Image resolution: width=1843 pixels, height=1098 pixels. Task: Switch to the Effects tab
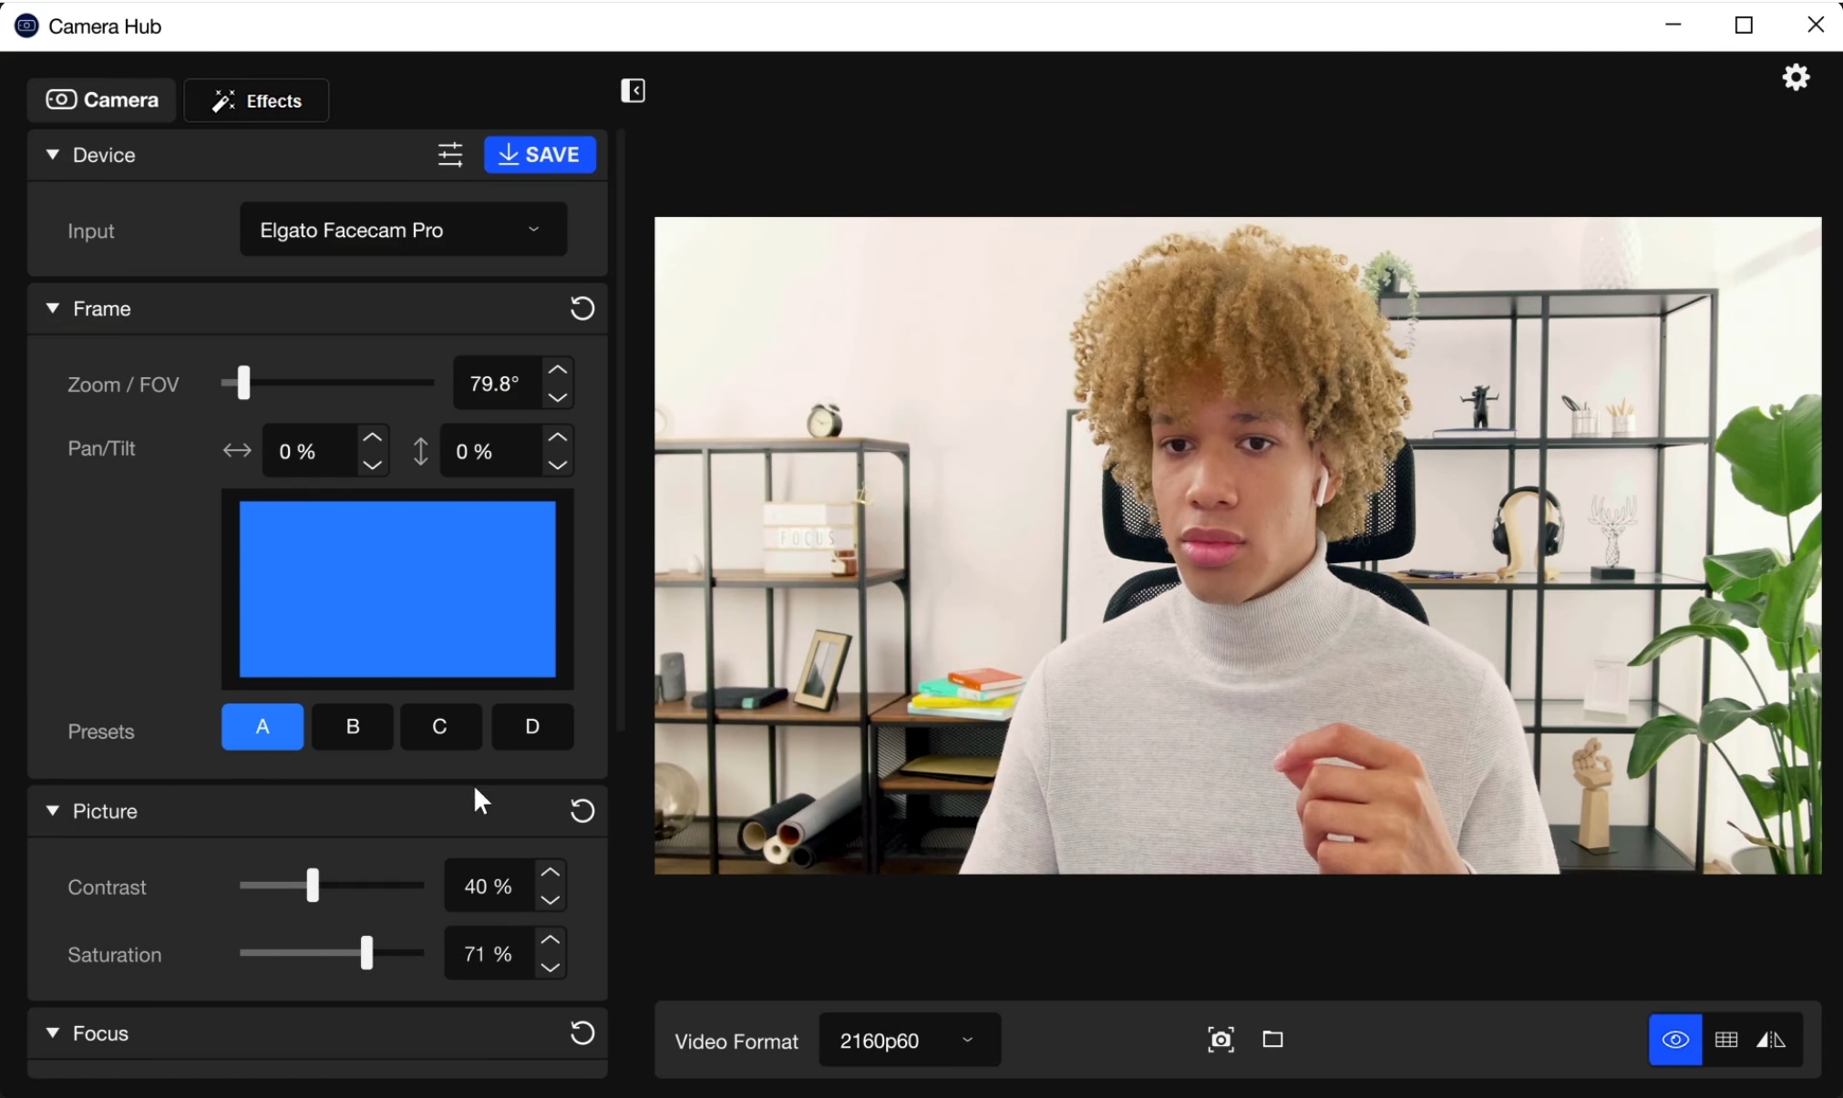pos(256,101)
